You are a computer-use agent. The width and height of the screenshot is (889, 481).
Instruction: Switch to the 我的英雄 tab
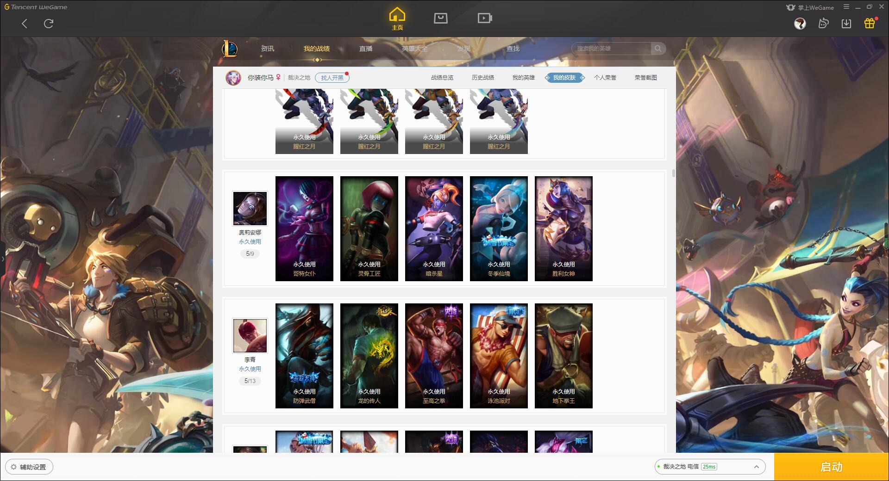pyautogui.click(x=524, y=78)
